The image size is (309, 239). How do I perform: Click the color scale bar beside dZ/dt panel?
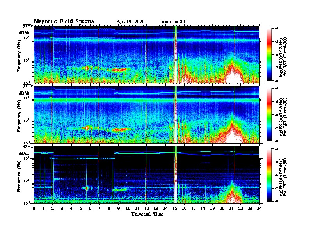[269, 175]
